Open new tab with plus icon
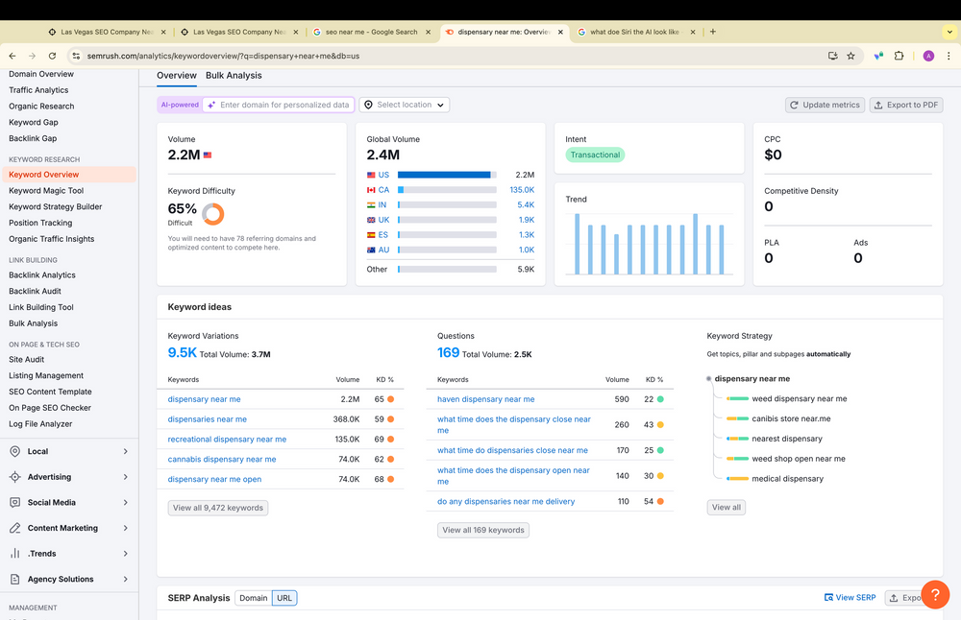This screenshot has width=961, height=620. 713,32
